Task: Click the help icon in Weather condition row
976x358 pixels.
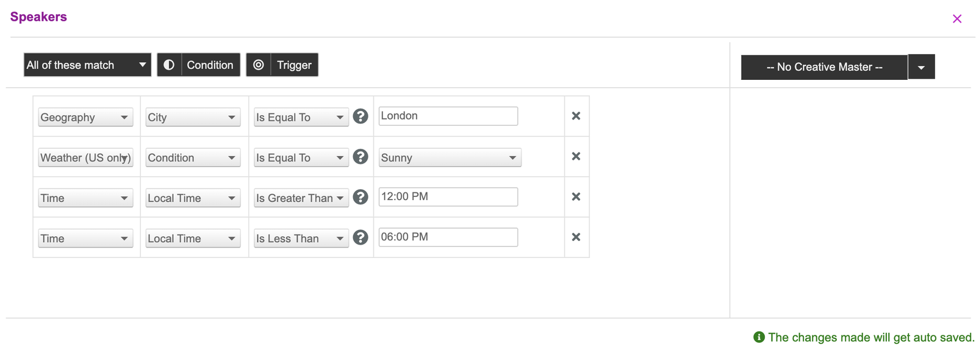Action: point(361,156)
